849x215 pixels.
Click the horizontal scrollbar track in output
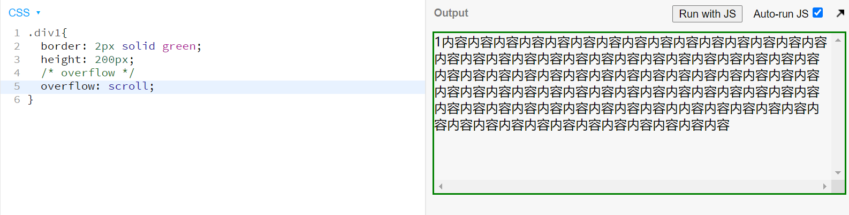pyautogui.click(x=633, y=186)
